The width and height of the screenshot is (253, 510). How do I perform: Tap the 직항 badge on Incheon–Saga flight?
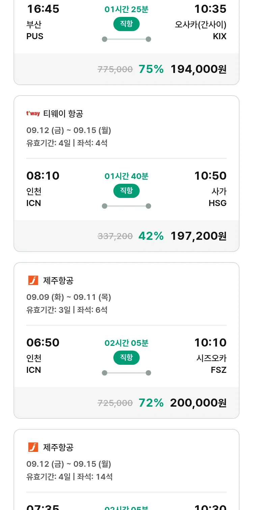coord(126,191)
